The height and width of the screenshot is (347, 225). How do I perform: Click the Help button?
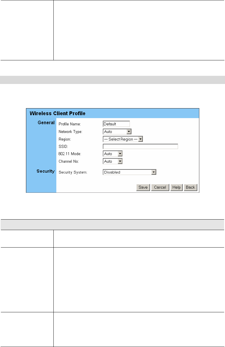(x=177, y=187)
